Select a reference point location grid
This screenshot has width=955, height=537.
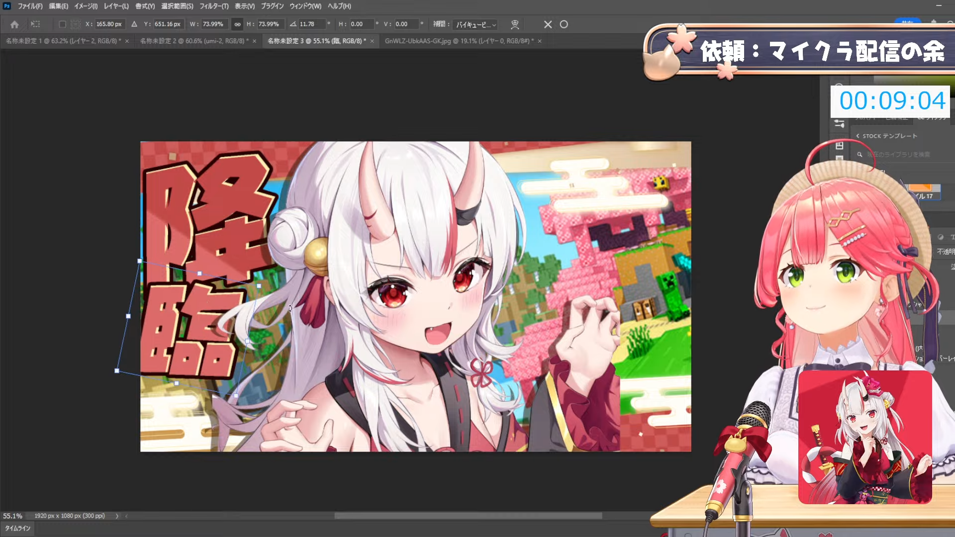coord(76,24)
